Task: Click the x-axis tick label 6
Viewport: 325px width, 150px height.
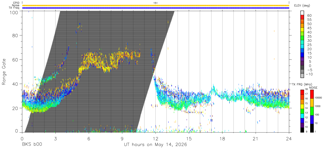Action: (89, 138)
